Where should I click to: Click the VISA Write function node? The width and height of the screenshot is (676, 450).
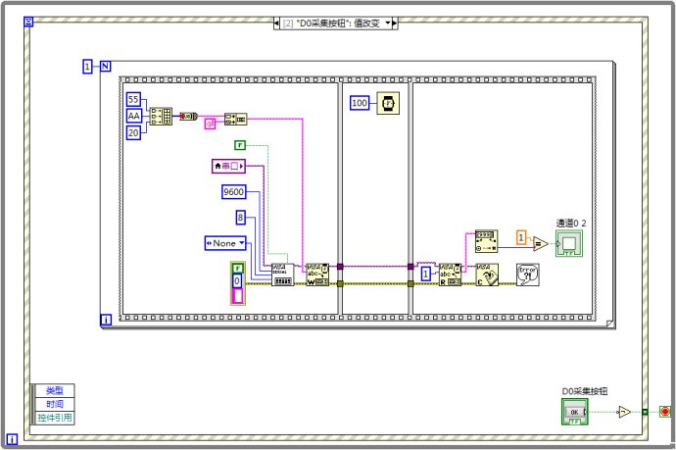[315, 274]
